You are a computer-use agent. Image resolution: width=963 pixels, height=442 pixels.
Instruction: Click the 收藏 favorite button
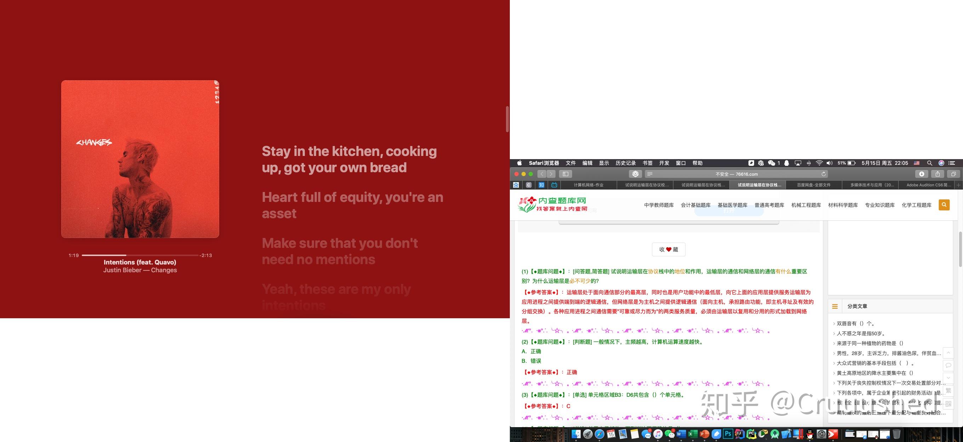668,249
